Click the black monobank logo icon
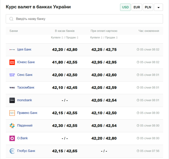Viewport: 169px width, 159px height. pos(12,100)
